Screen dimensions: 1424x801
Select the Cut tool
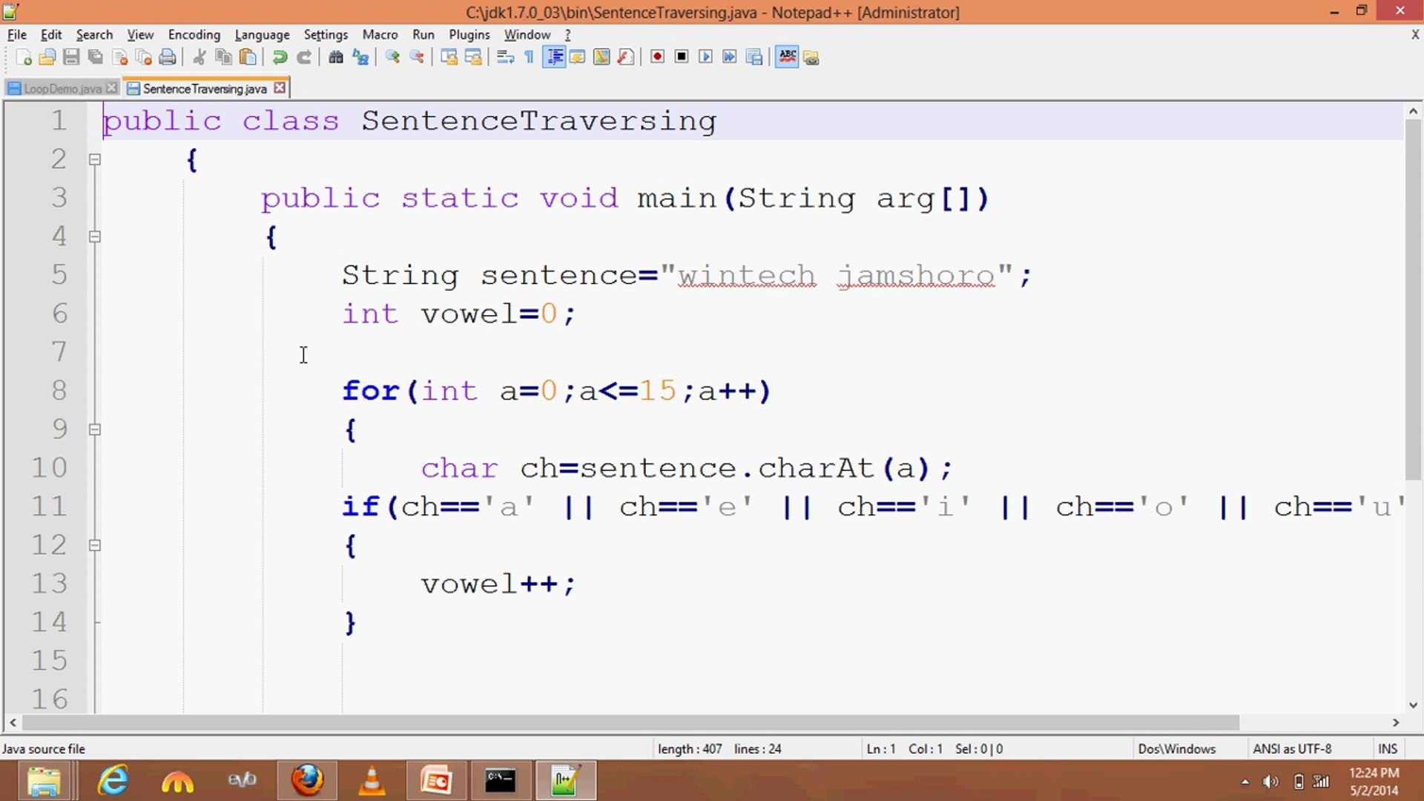(x=199, y=57)
